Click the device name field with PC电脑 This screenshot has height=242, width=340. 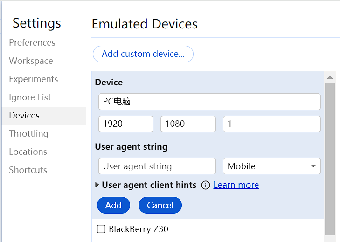pyautogui.click(x=209, y=102)
